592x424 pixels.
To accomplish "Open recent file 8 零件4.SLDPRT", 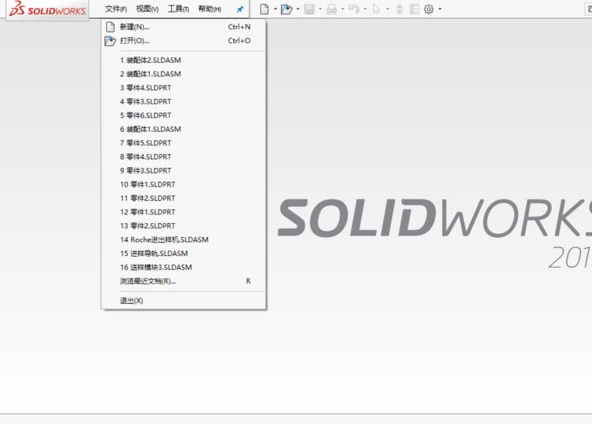I will (184, 157).
